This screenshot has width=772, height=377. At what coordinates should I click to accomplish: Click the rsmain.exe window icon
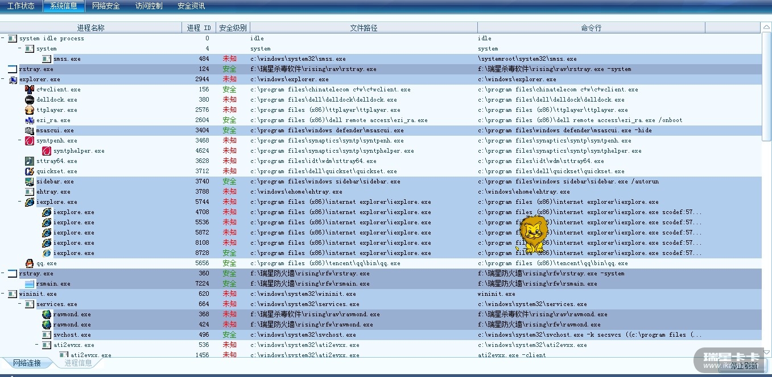pos(30,284)
